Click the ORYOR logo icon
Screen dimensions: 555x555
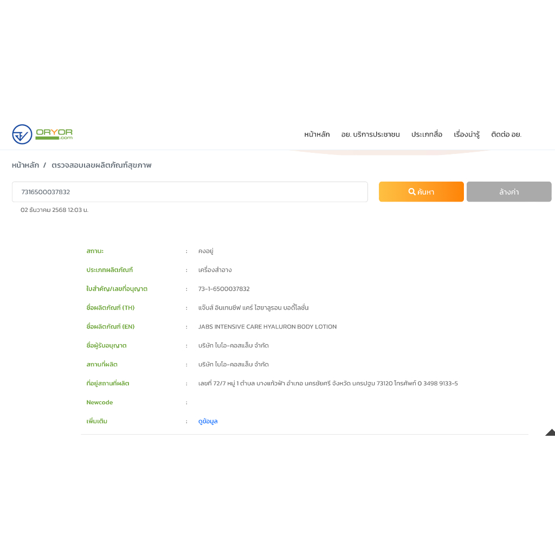[x=22, y=134]
